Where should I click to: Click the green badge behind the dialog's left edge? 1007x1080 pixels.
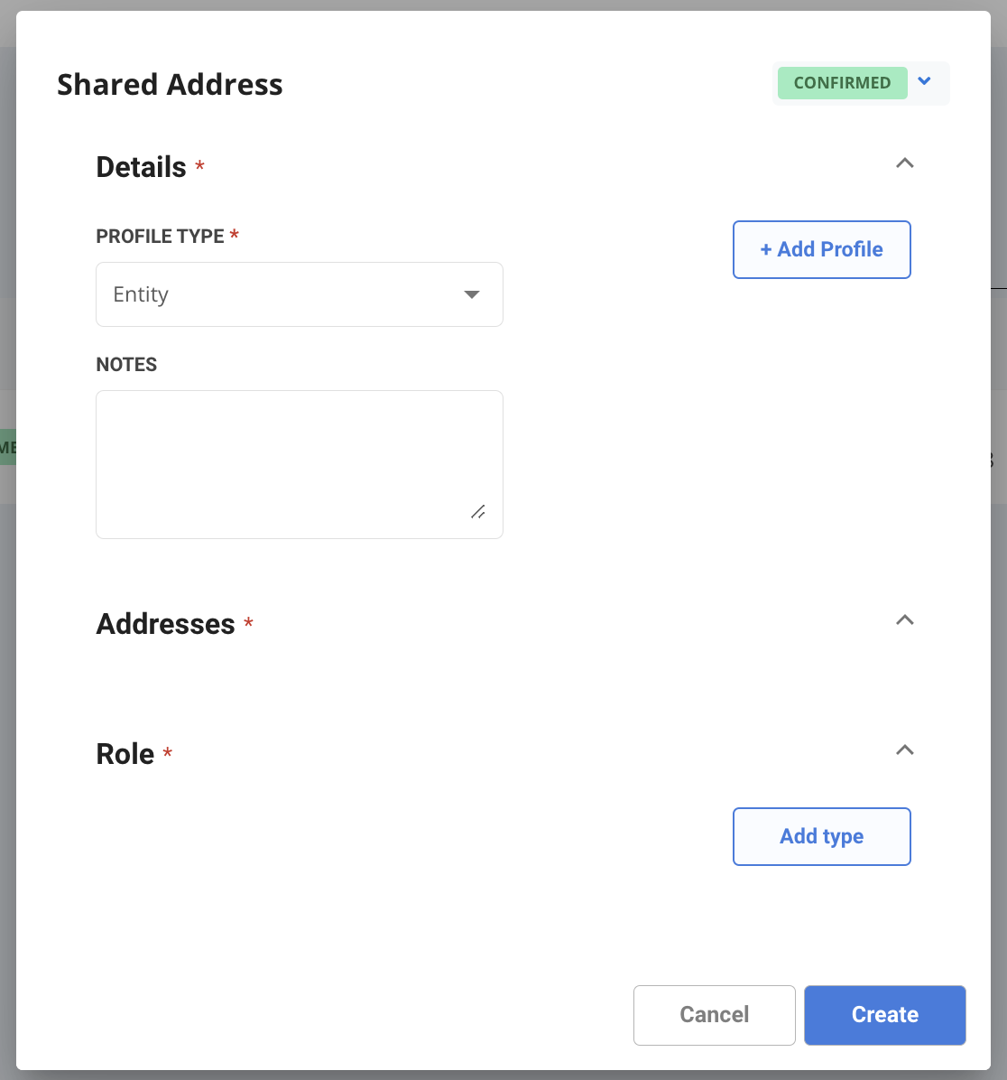[x=7, y=447]
